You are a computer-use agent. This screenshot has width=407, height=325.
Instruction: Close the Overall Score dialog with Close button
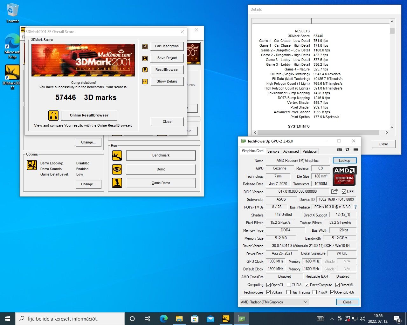[167, 122]
